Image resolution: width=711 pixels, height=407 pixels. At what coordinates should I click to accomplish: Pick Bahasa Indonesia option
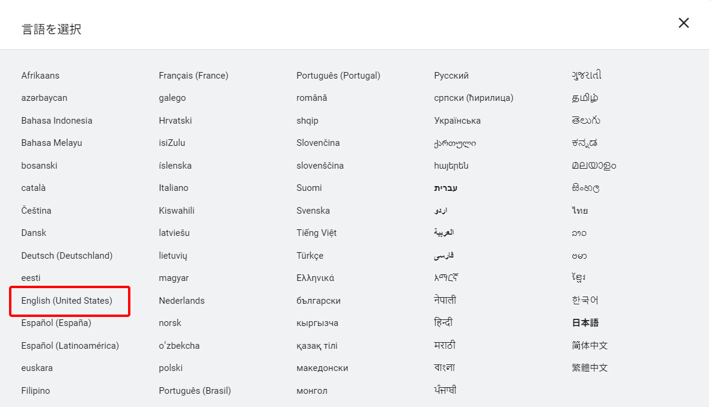tap(56, 121)
